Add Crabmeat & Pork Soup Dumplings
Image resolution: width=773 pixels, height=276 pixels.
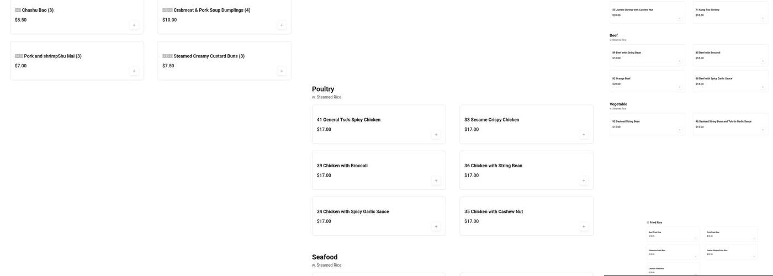(282, 25)
